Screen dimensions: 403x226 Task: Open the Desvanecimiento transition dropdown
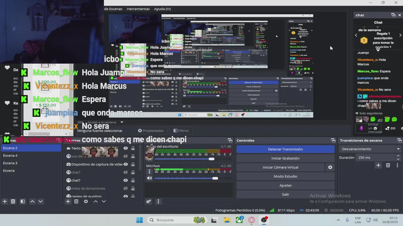[370, 149]
